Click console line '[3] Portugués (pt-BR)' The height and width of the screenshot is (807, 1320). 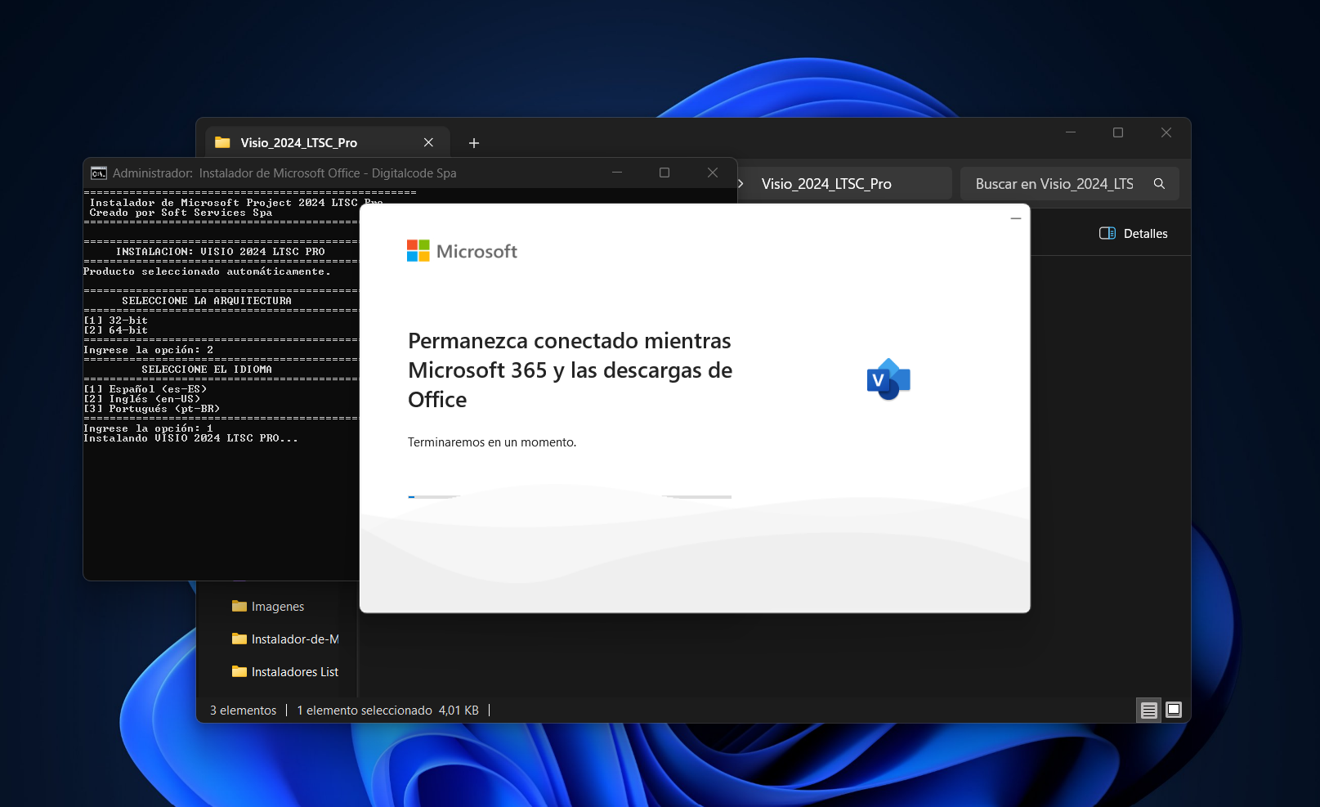(x=151, y=409)
